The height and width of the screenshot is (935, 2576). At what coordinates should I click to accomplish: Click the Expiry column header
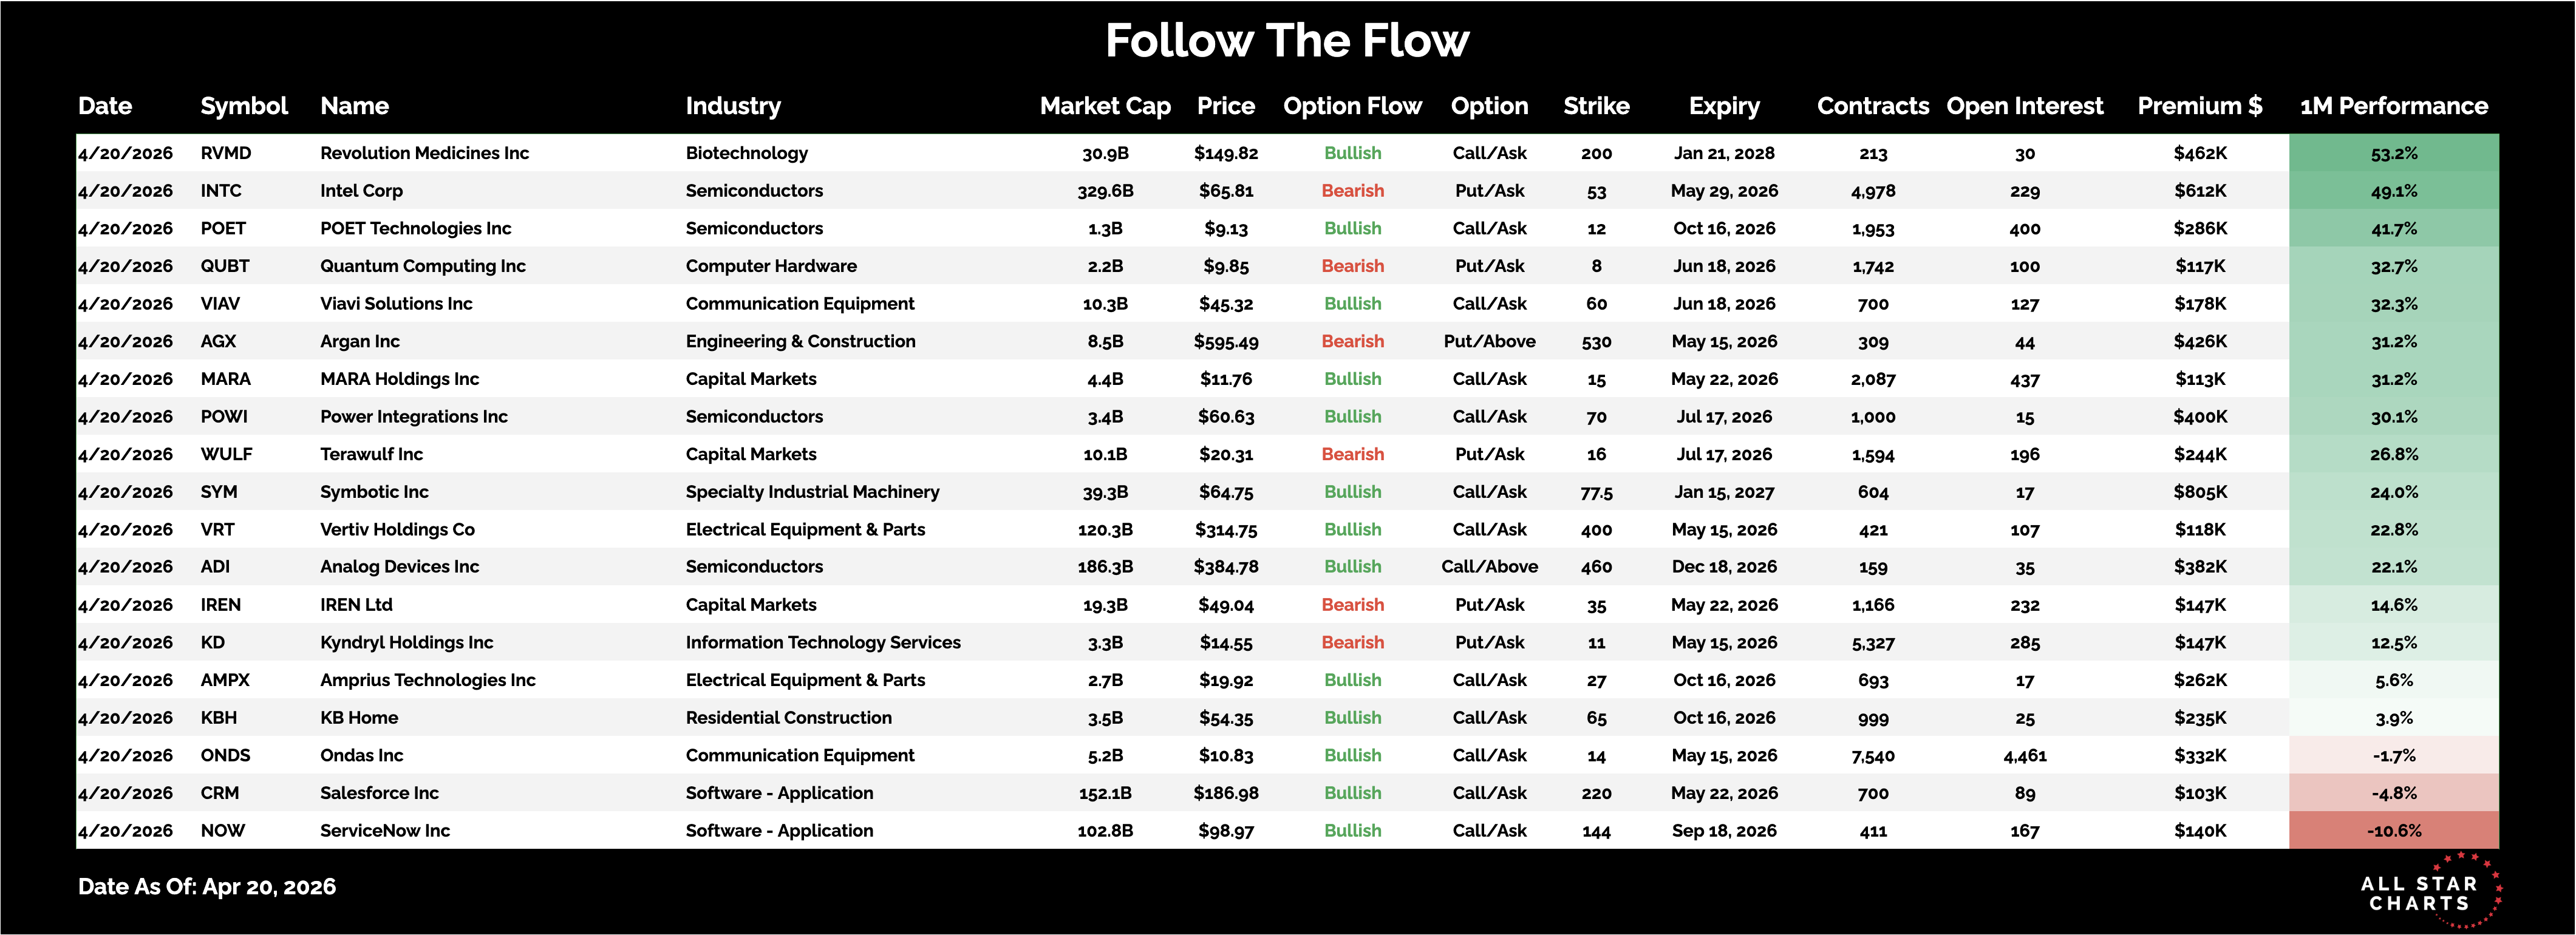(1724, 106)
